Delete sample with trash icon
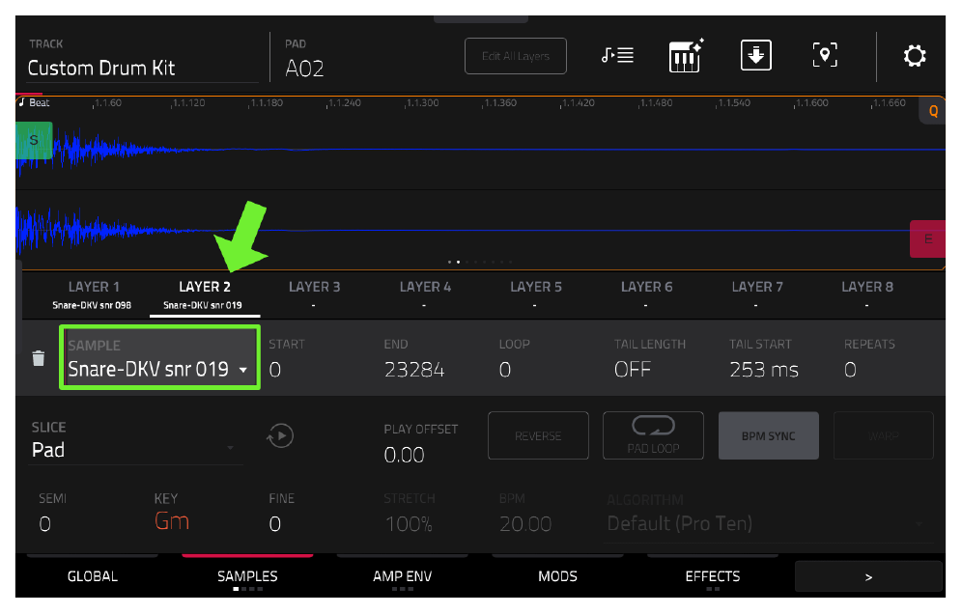 (38, 358)
